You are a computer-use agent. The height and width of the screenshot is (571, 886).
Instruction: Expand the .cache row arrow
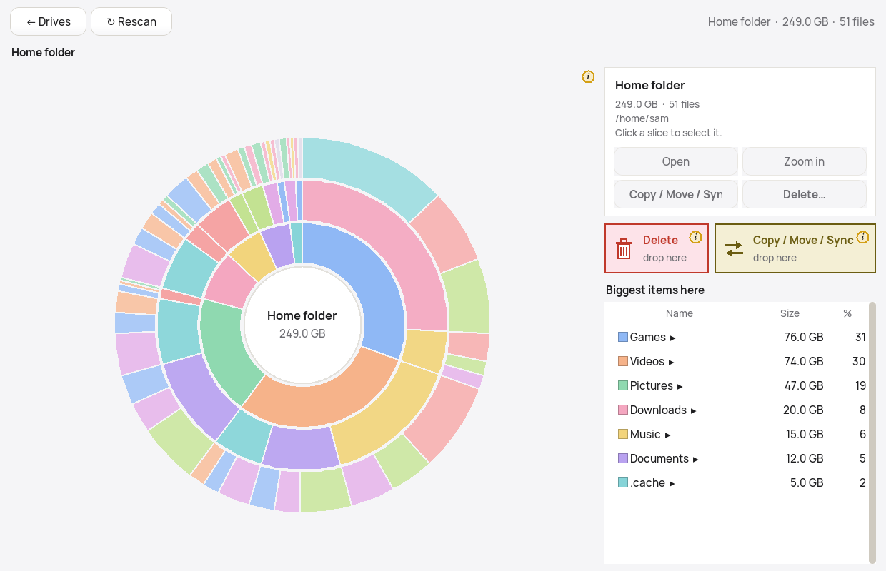672,483
